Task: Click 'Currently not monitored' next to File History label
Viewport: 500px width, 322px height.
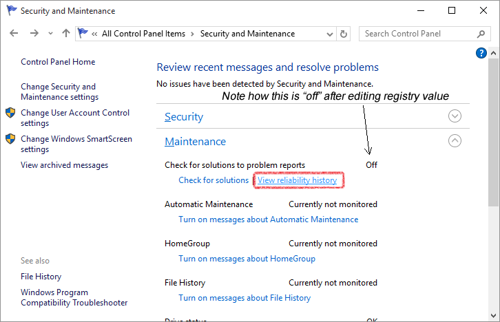Action: pos(333,283)
